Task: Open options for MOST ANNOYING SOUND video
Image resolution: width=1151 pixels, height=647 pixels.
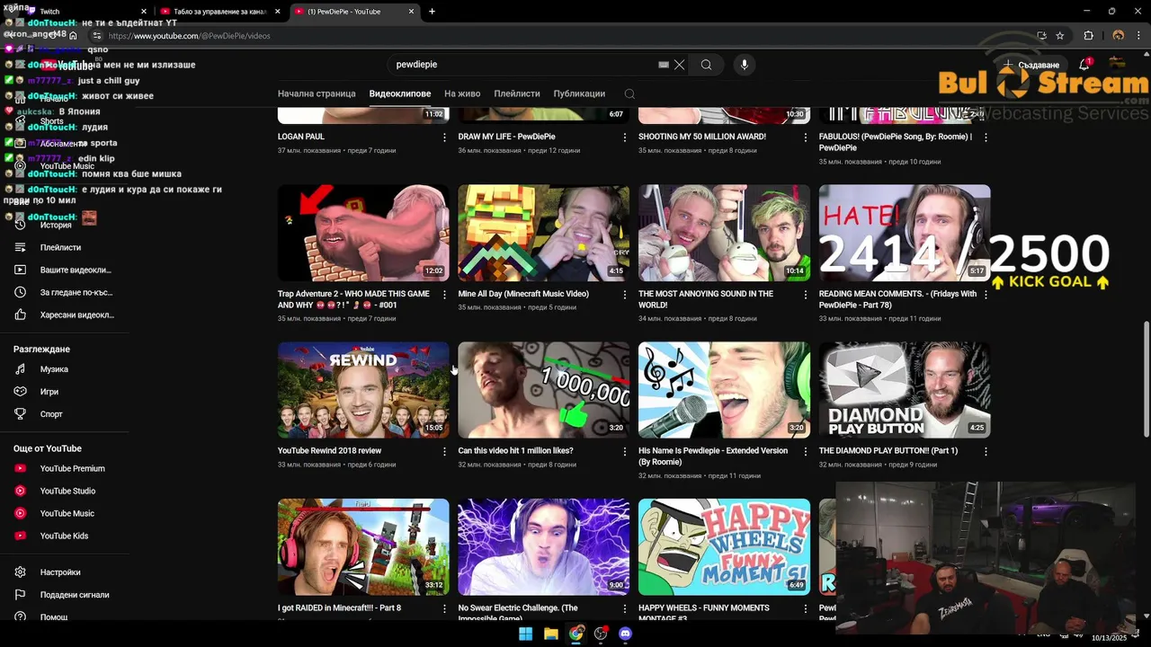Action: pyautogui.click(x=805, y=295)
